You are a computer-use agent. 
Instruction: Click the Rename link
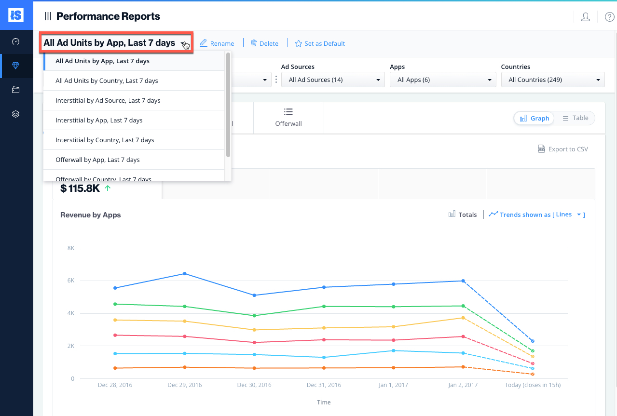click(x=217, y=43)
